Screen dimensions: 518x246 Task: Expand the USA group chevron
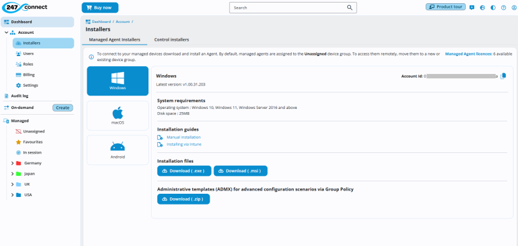(12, 195)
